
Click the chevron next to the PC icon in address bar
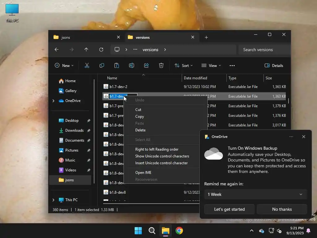pos(126,50)
